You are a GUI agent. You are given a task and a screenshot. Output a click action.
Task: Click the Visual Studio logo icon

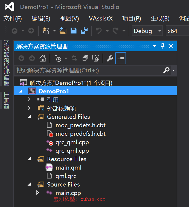[9, 7]
